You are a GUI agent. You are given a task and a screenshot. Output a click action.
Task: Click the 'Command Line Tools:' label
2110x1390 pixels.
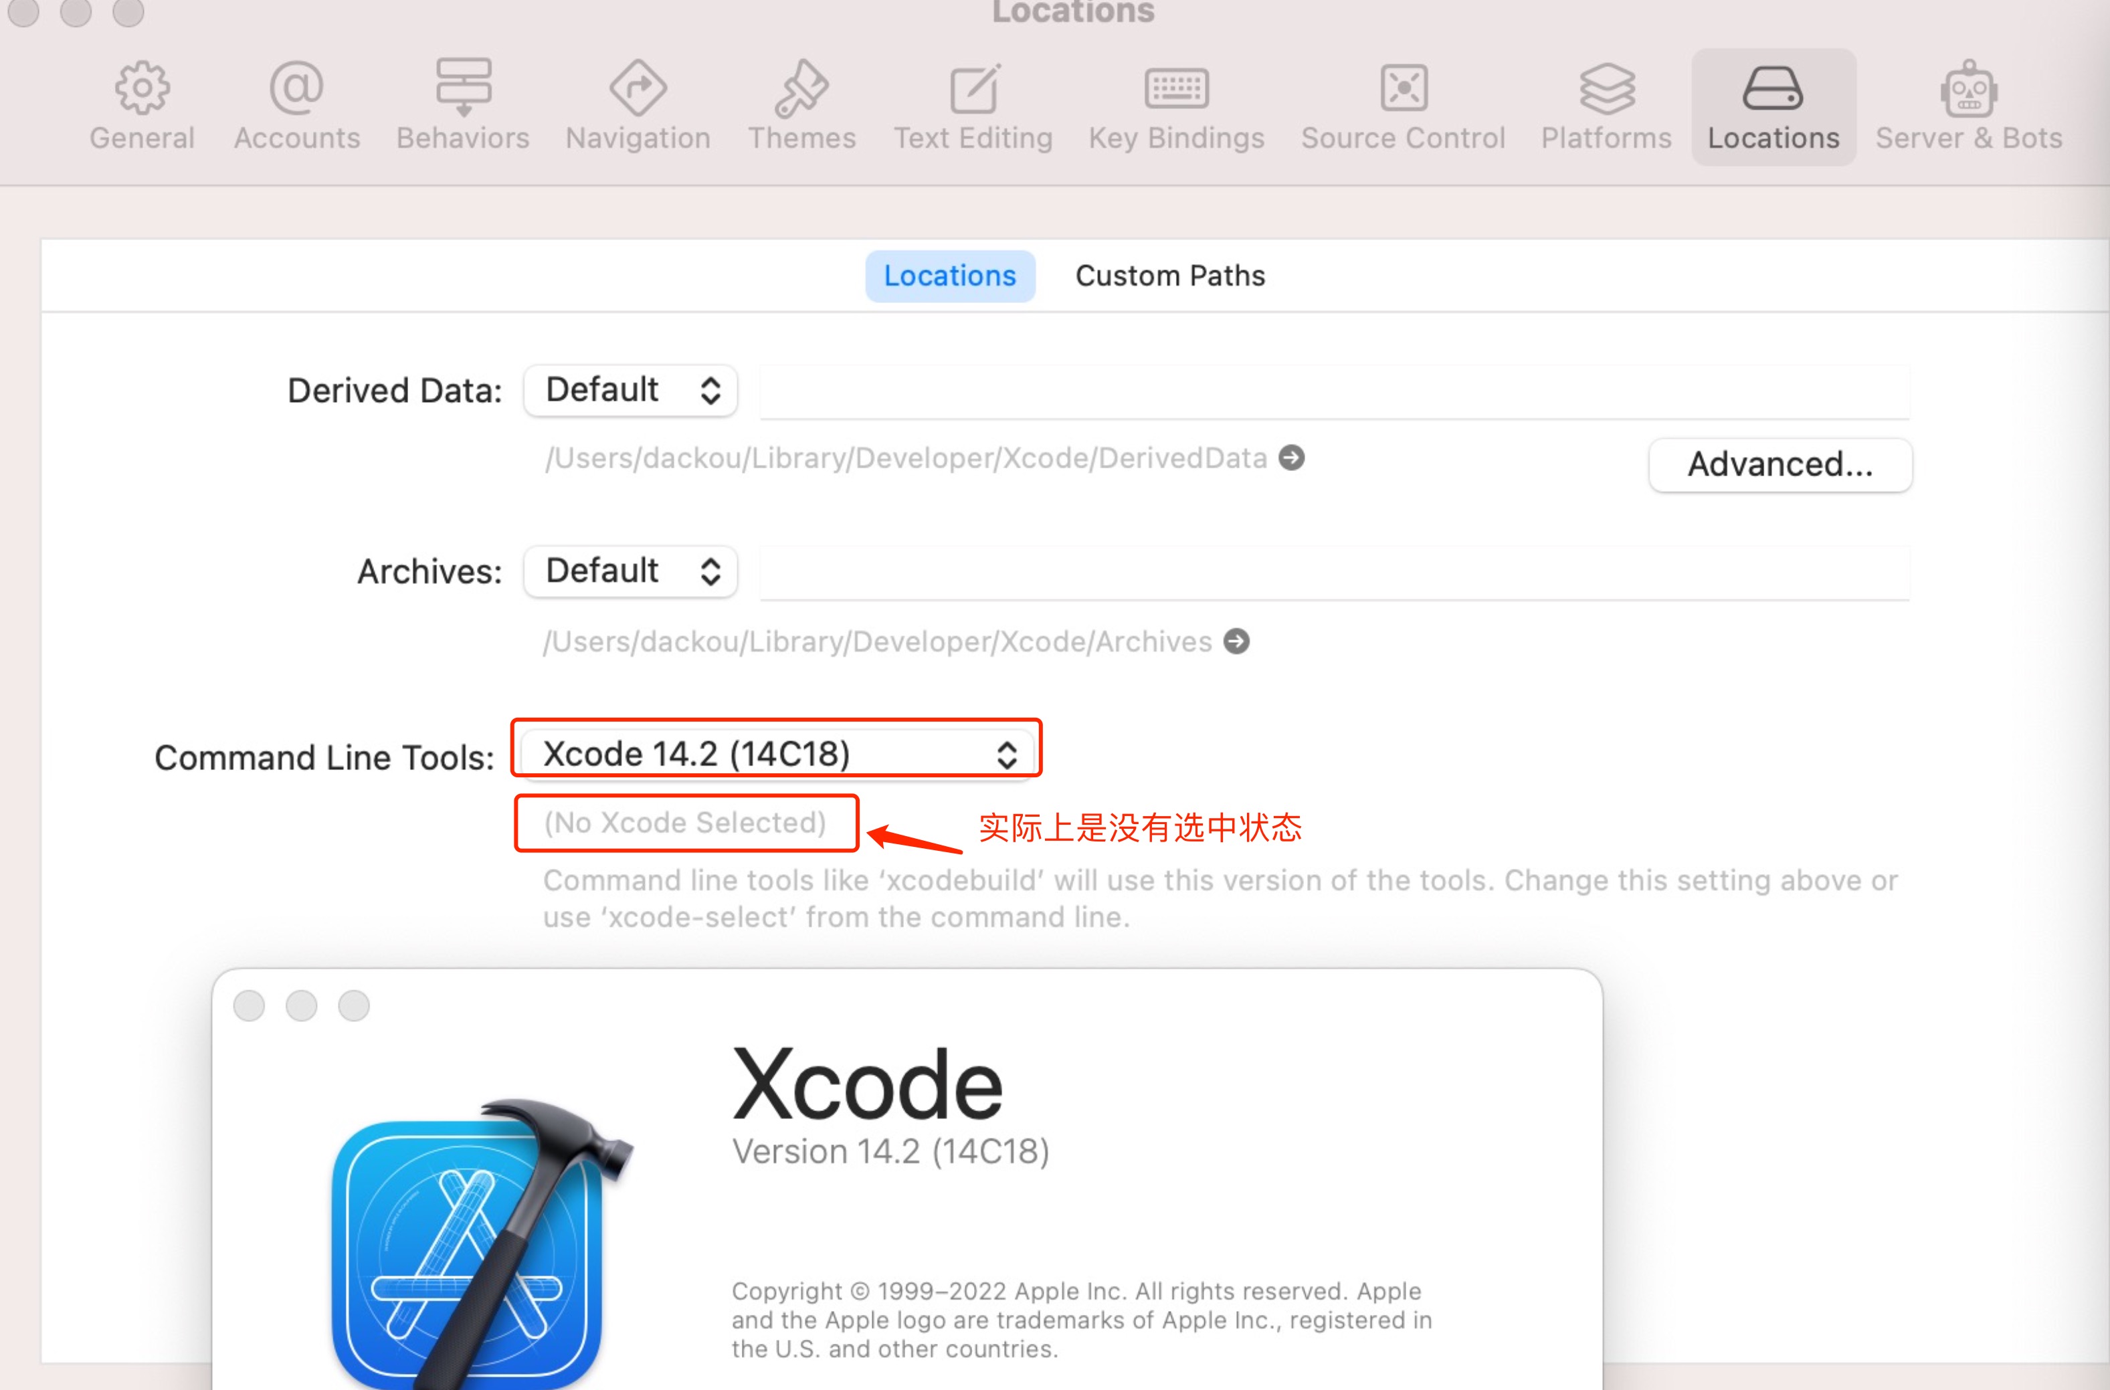(x=324, y=758)
